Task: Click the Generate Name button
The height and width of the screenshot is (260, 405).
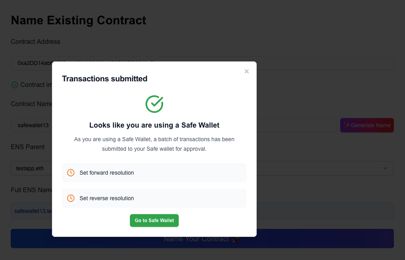Action: (x=367, y=125)
